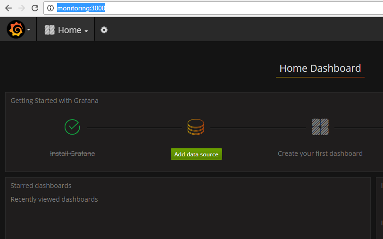Open the Grafana logo main menu
This screenshot has height=239, width=383.
[x=16, y=29]
